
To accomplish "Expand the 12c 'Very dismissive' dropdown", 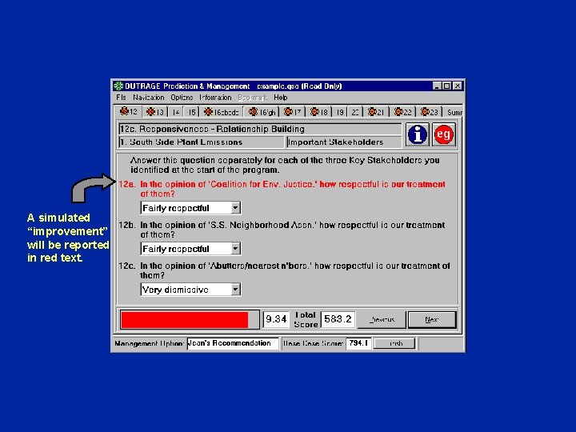I will (235, 290).
